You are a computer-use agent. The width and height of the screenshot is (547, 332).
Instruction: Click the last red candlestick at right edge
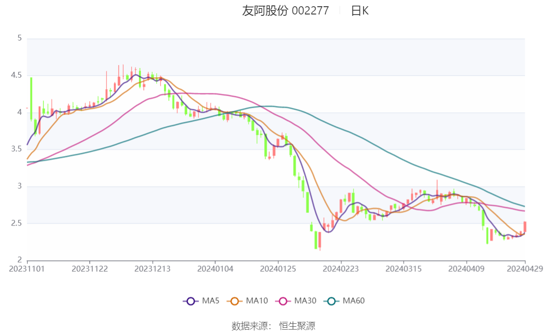pyautogui.click(x=525, y=227)
